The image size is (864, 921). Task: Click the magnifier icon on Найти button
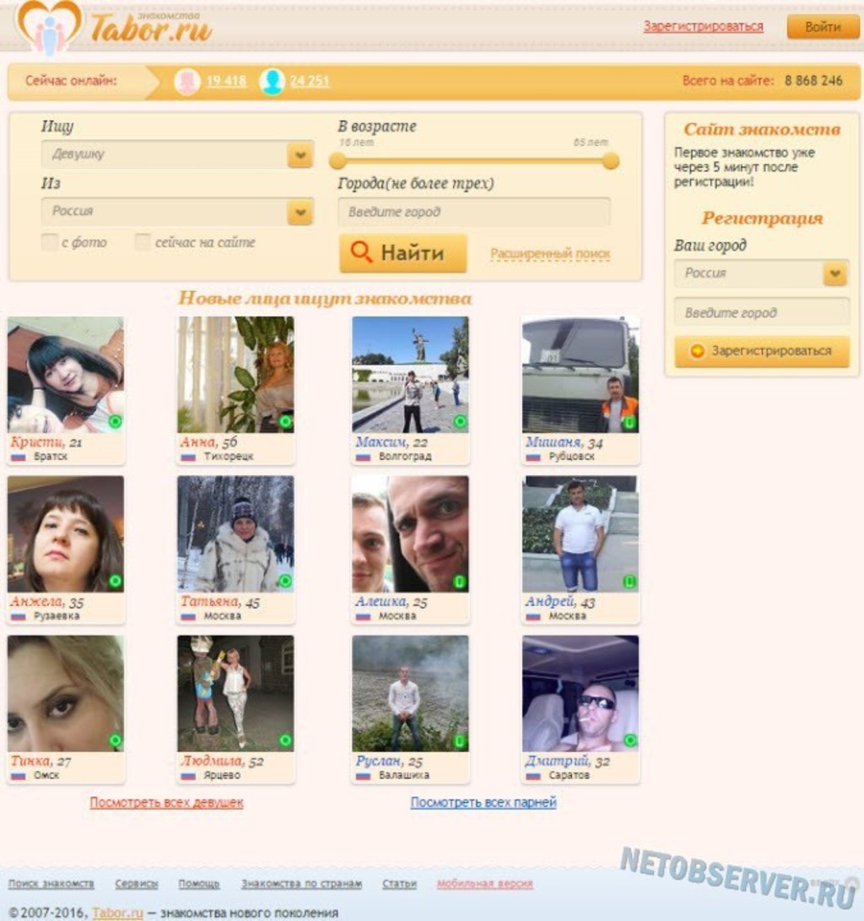[361, 252]
